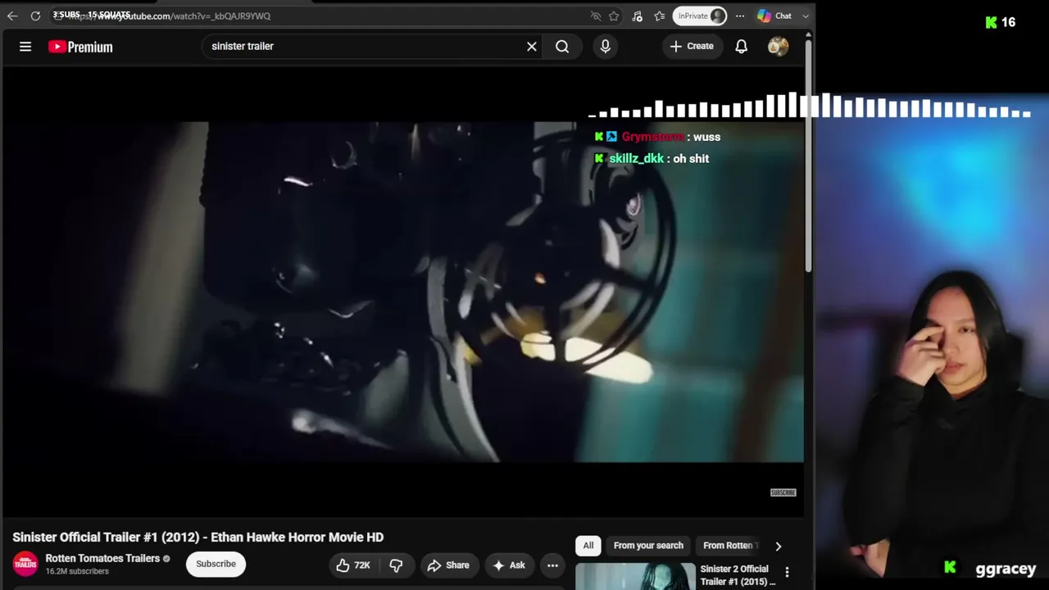1049x590 pixels.
Task: Open the YouTube hamburger guide menu
Action: pyautogui.click(x=25, y=47)
